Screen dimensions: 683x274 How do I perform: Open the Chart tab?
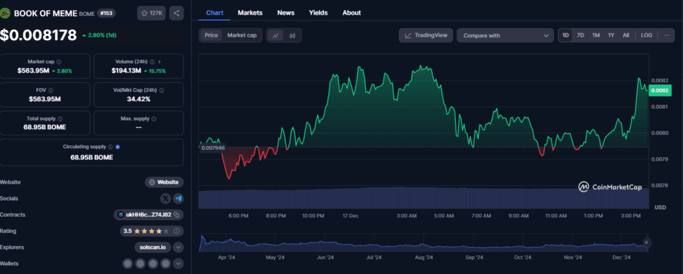215,13
